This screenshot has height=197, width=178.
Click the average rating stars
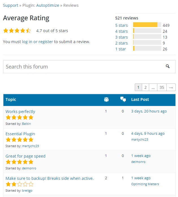(x=17, y=31)
